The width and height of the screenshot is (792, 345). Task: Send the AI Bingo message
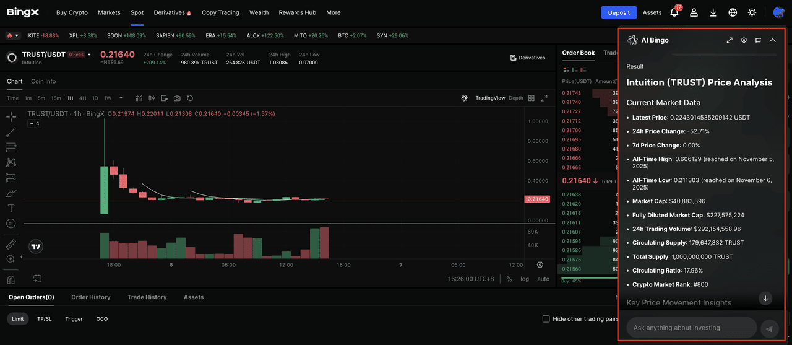769,329
